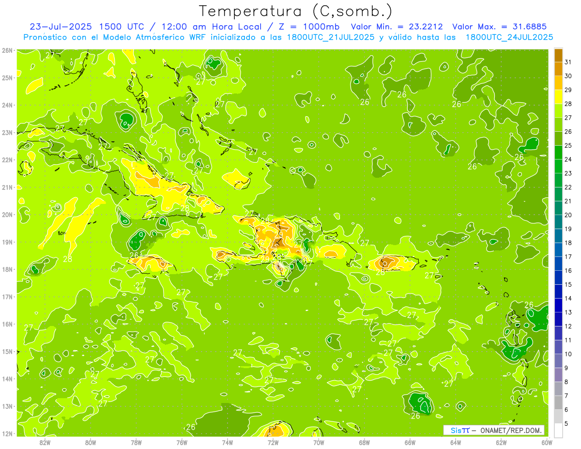Click the latitude axis label '14N'
The height and width of the screenshot is (449, 581).
[x=7, y=379]
